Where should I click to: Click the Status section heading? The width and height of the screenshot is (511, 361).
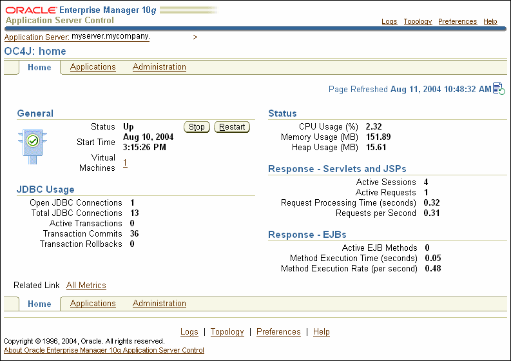click(x=282, y=113)
